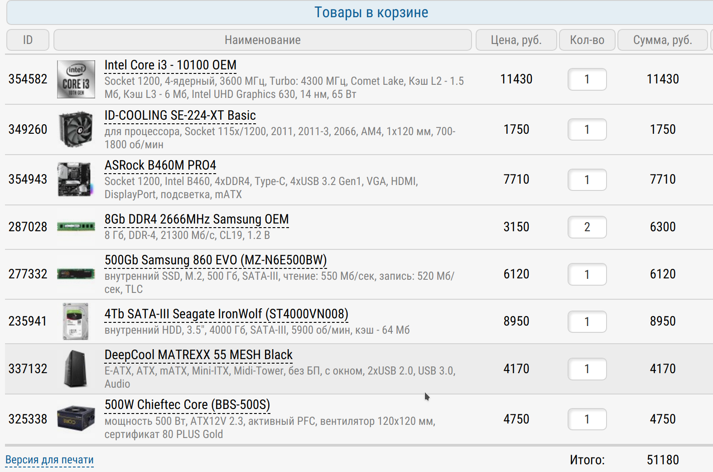Select product ID 349260
Image resolution: width=713 pixels, height=472 pixels.
pos(28,129)
